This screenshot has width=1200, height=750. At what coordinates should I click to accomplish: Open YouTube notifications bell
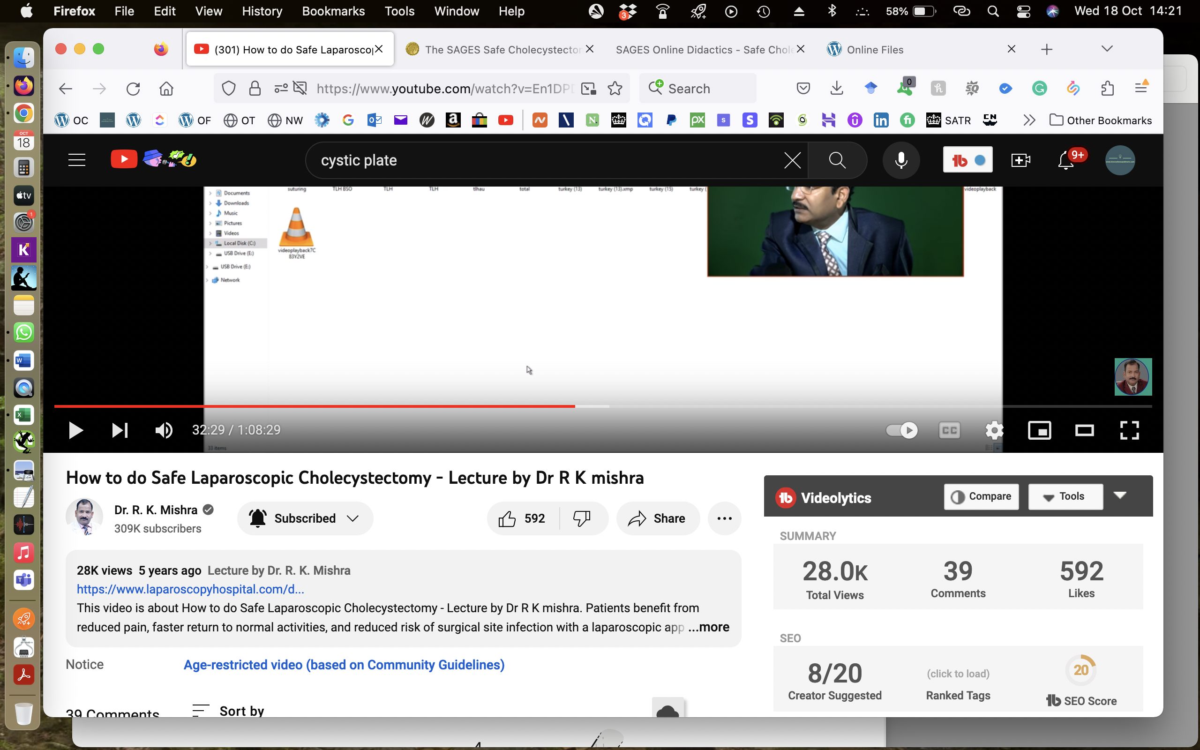[1066, 160]
